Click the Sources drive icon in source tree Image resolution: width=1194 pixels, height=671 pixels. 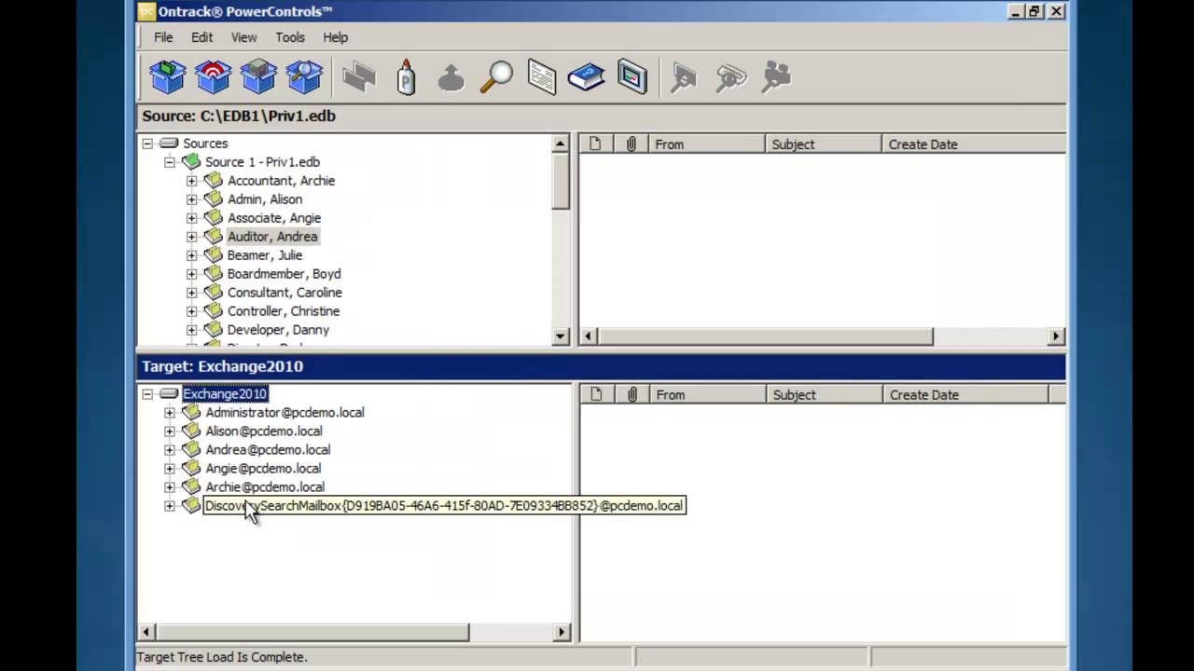pyautogui.click(x=169, y=144)
